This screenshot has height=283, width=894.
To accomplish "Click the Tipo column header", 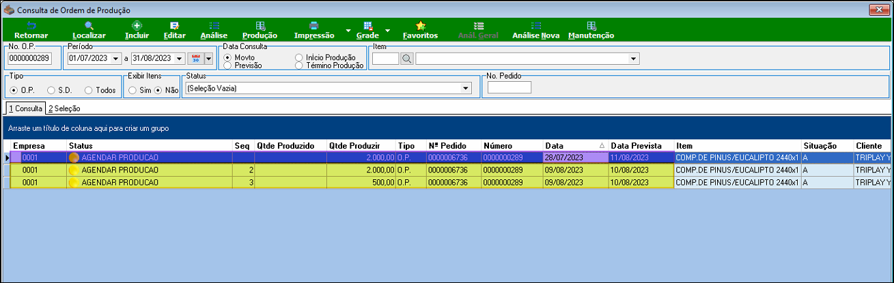I will pos(411,146).
